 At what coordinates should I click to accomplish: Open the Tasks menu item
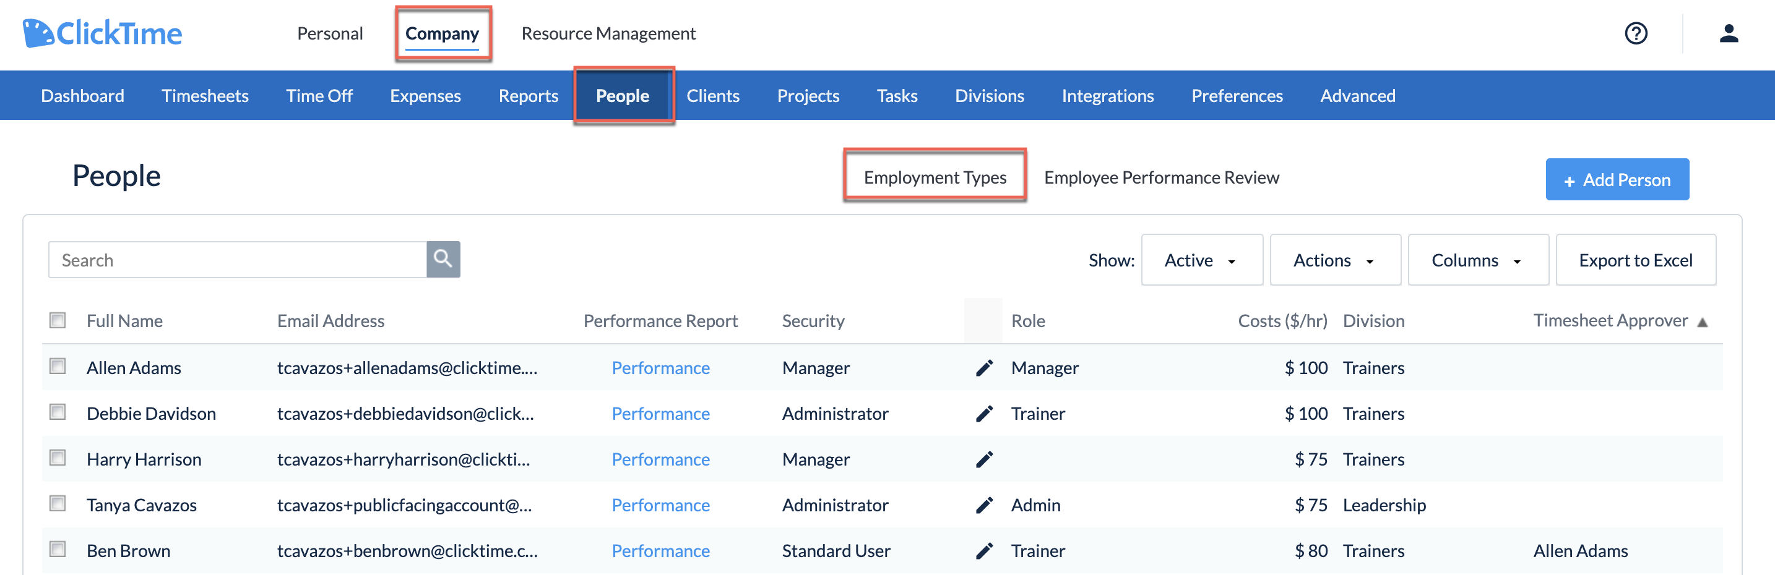tap(897, 96)
